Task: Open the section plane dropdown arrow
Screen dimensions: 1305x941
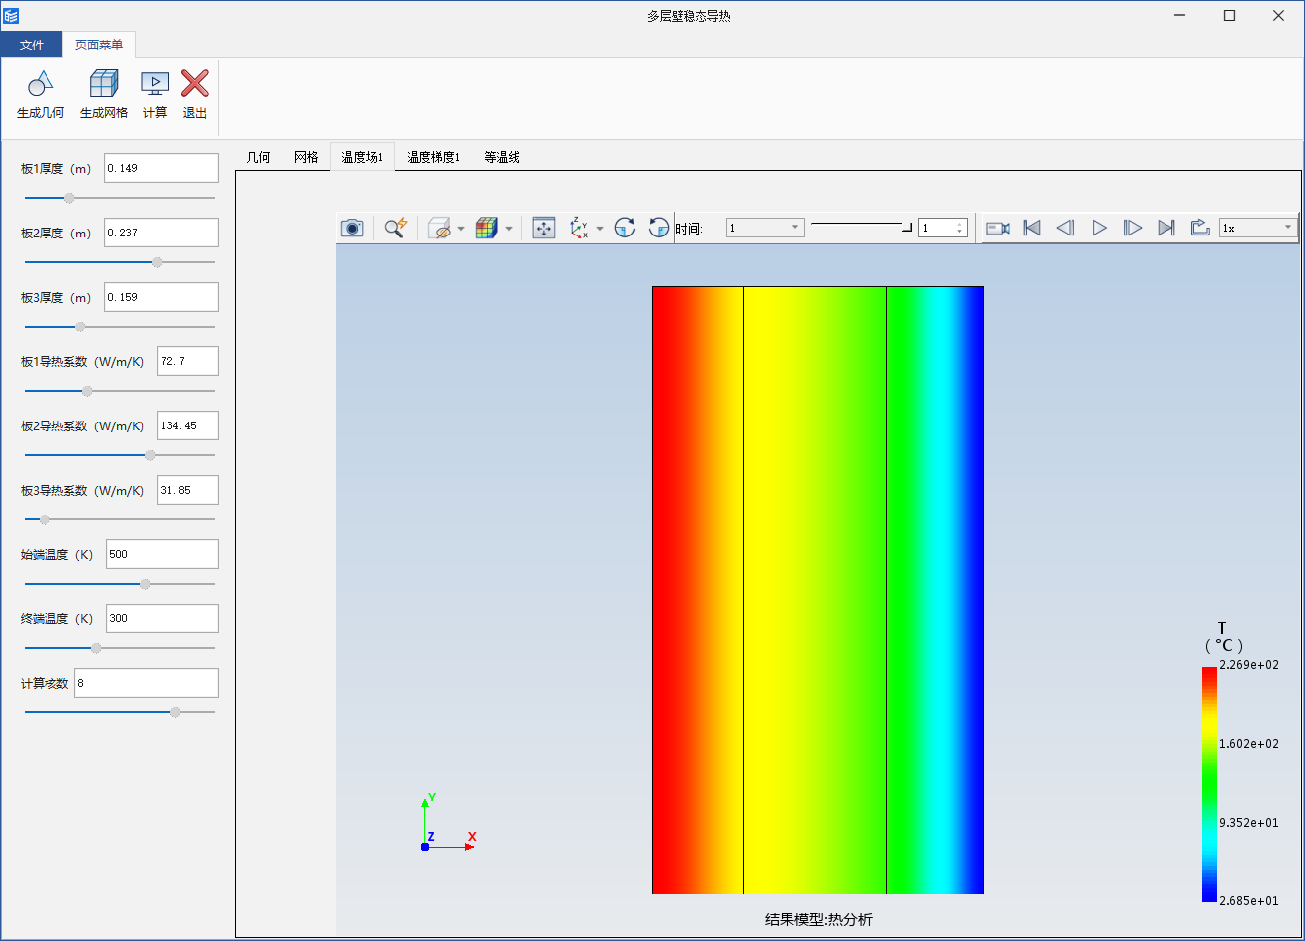Action: pos(461,229)
